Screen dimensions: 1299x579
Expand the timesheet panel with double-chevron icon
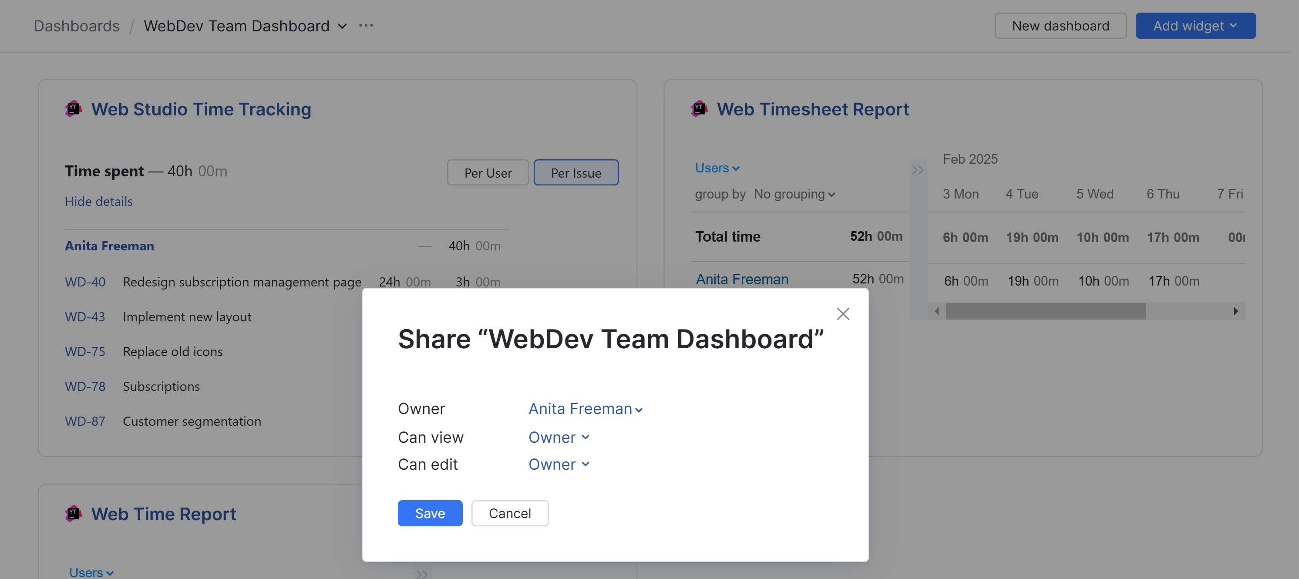(x=917, y=170)
